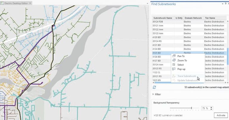Click the refresh subnetworks icon
This screenshot has height=120, width=229.
pyautogui.click(x=154, y=87)
